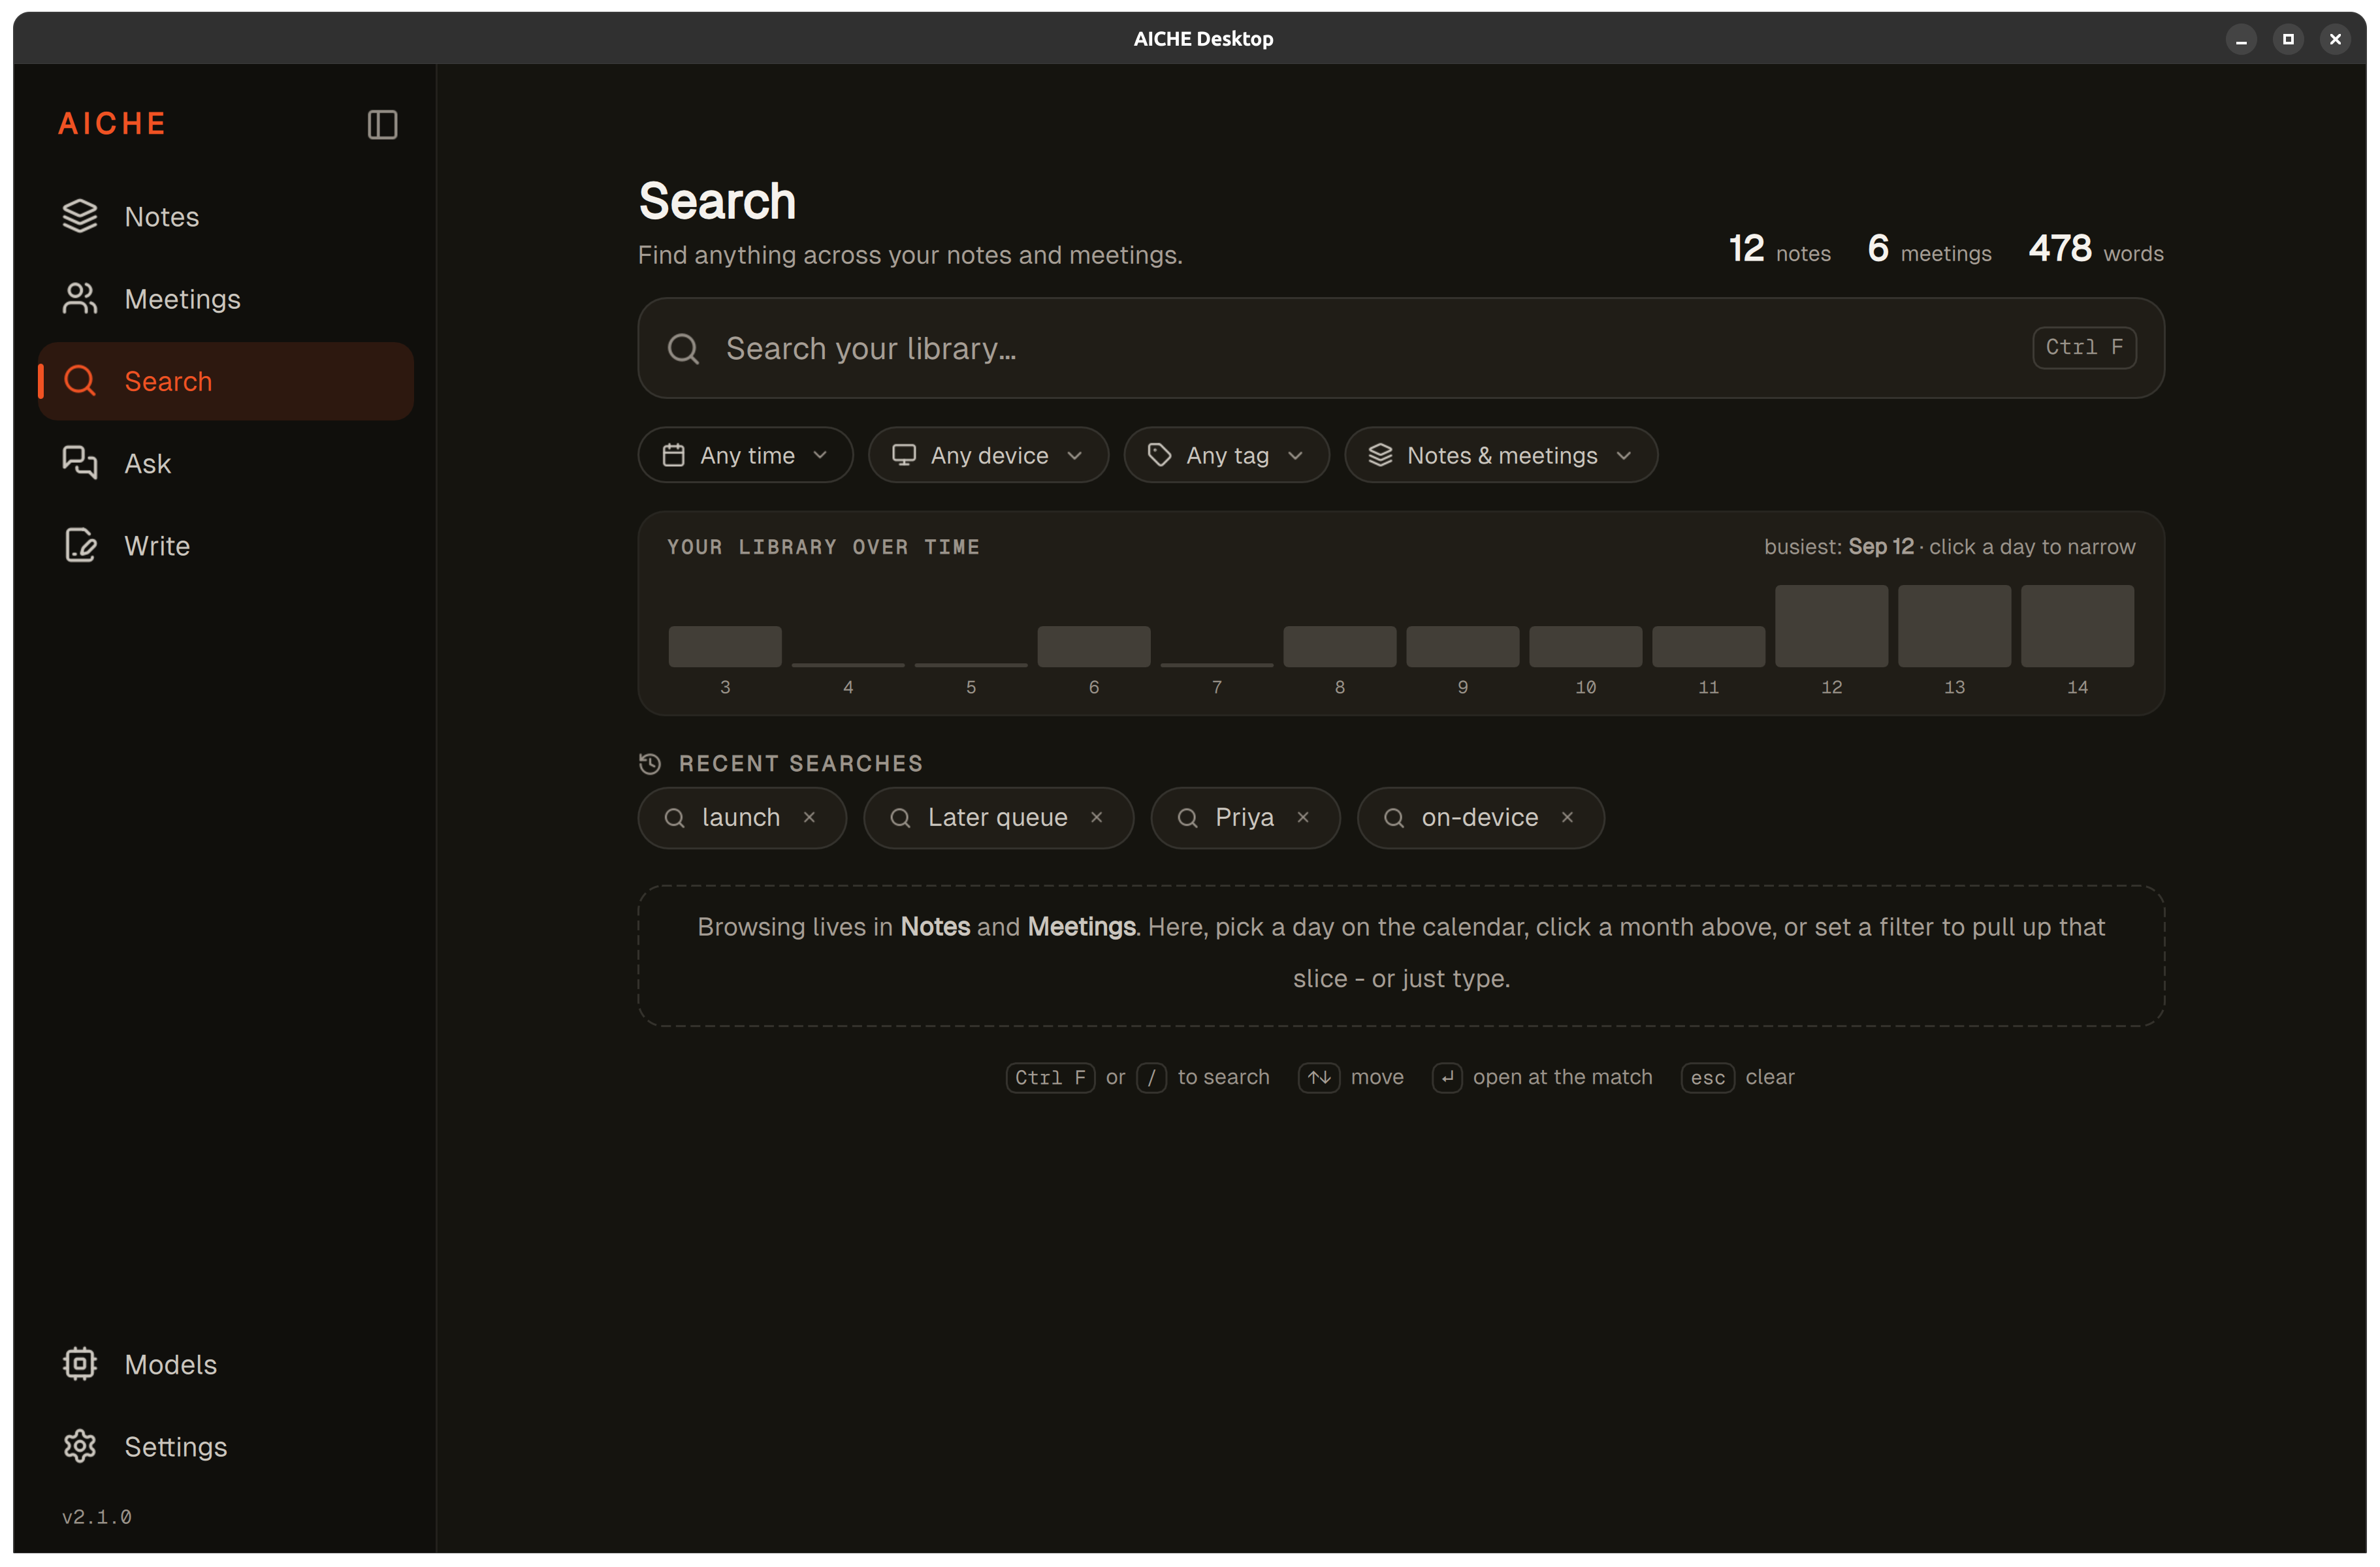Screen dimensions: 2380x1567
Task: Select day 4 bar in library timeline
Action: coord(848,665)
